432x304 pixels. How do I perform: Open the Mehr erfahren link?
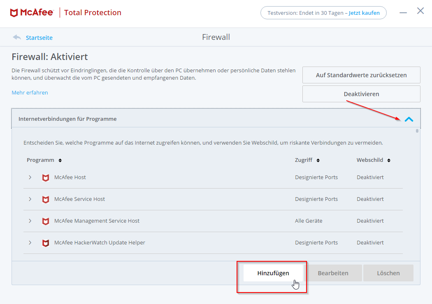30,93
